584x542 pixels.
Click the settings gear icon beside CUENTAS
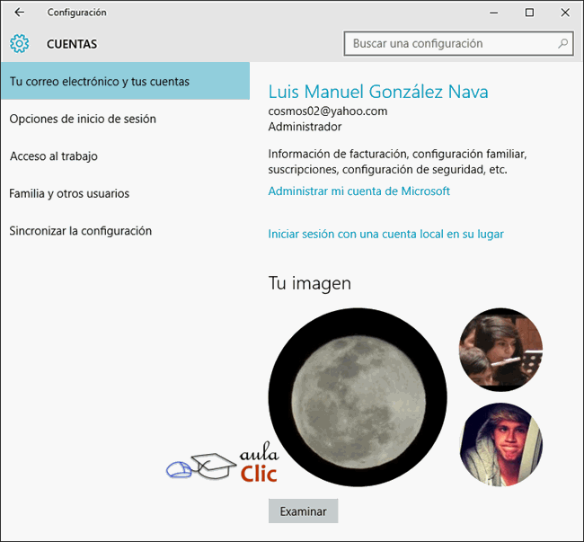(x=20, y=43)
